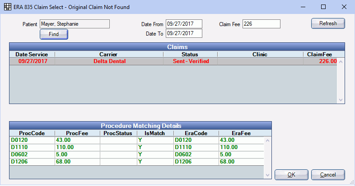Screen dimensions: 355x186
Task: Click EraFee value 5.00
Action: coord(241,154)
